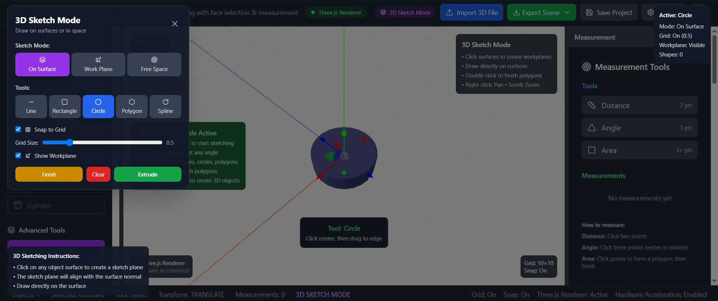Click the Hardware Acceleration: Enabled status

pos(661,295)
